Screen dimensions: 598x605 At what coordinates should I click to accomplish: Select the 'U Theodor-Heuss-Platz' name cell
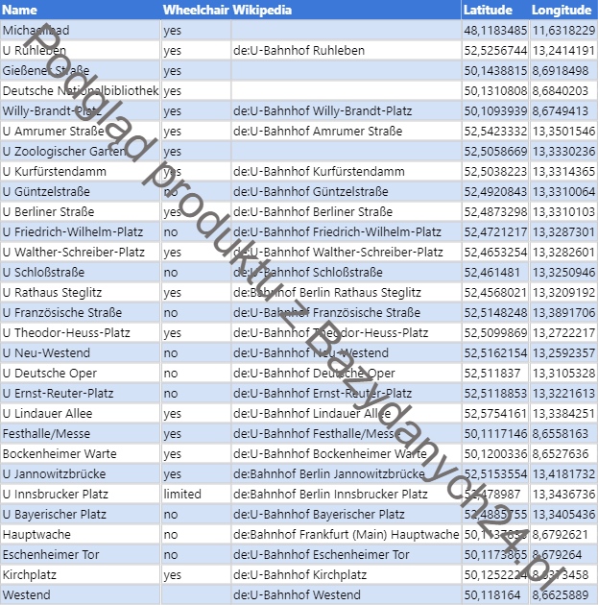(x=81, y=332)
